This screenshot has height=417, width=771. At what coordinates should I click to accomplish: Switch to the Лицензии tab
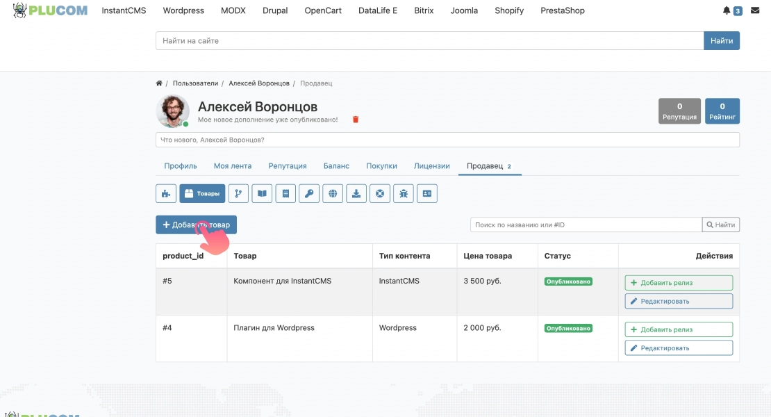432,165
